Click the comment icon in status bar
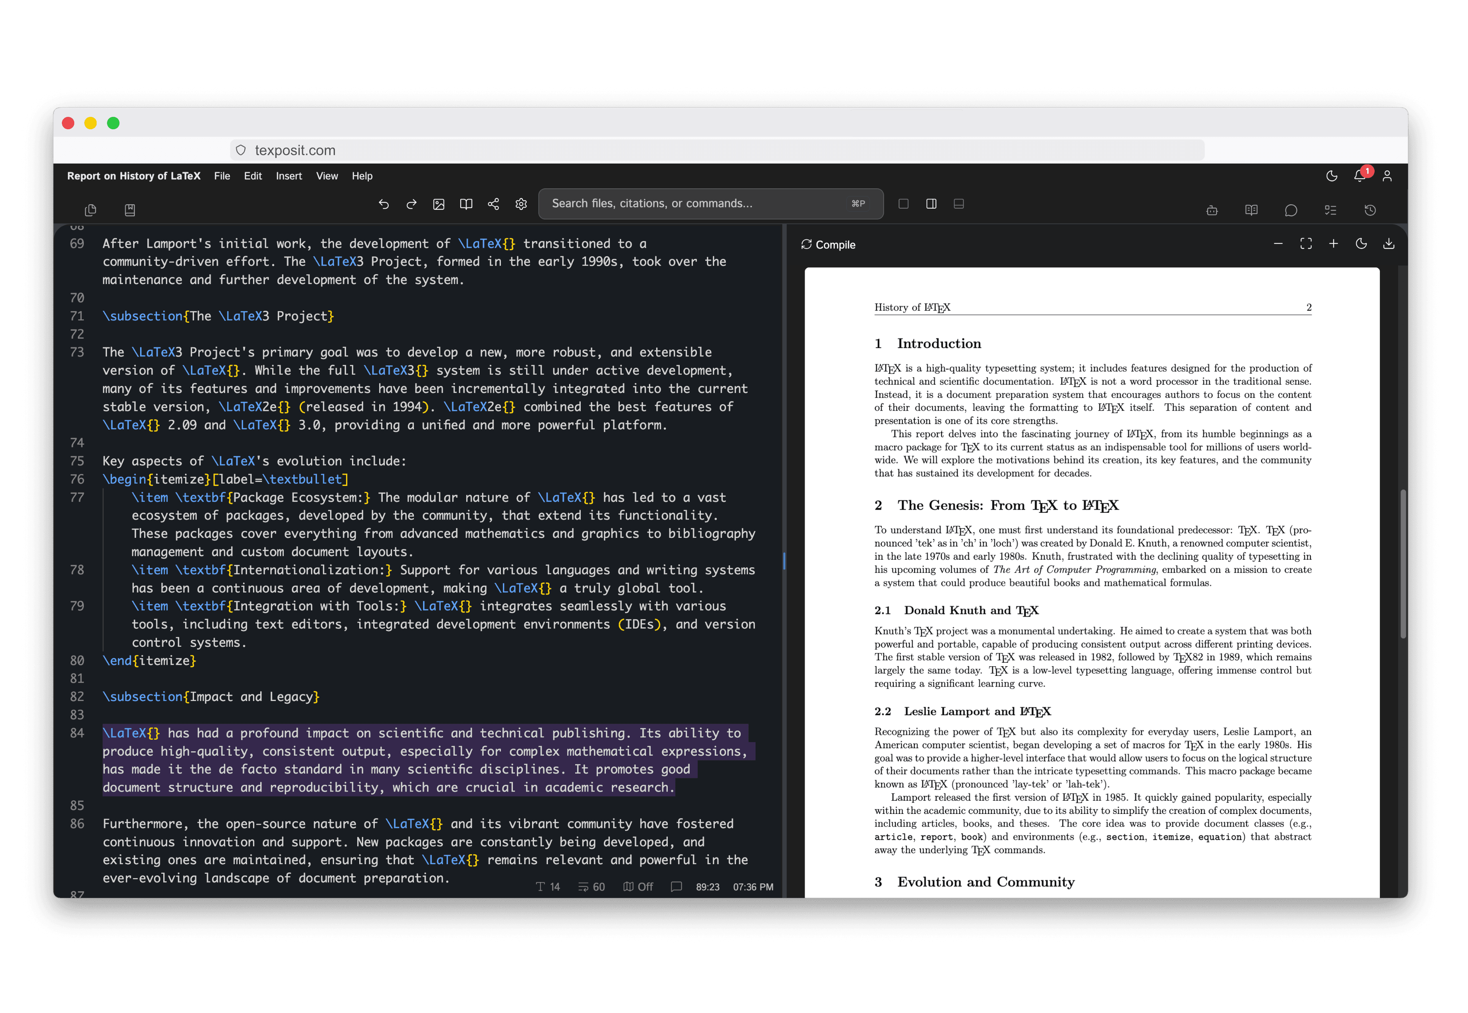 pyautogui.click(x=676, y=887)
